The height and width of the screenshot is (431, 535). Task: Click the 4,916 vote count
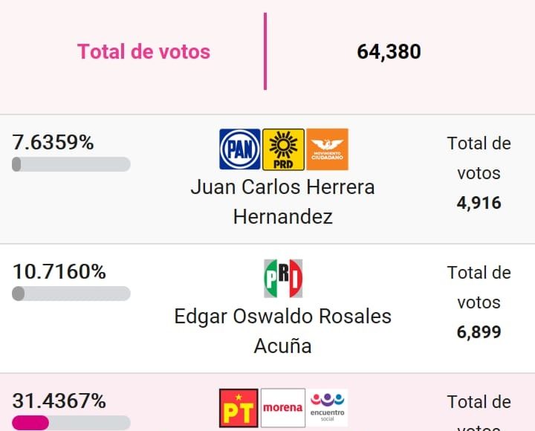coord(479,203)
